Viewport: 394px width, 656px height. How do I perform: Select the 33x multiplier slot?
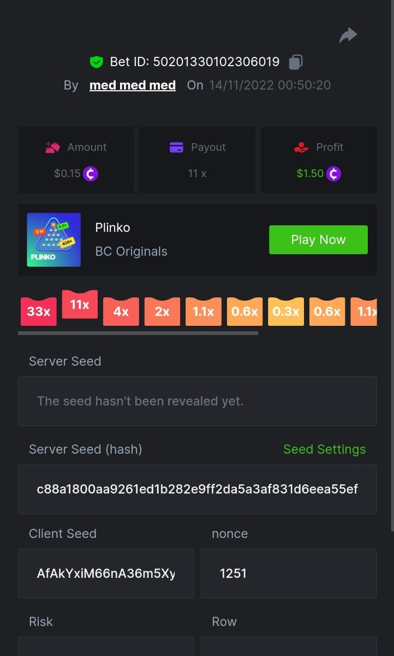[39, 312]
